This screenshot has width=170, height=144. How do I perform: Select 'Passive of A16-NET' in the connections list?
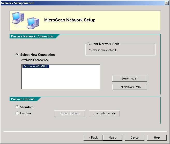point(35,66)
